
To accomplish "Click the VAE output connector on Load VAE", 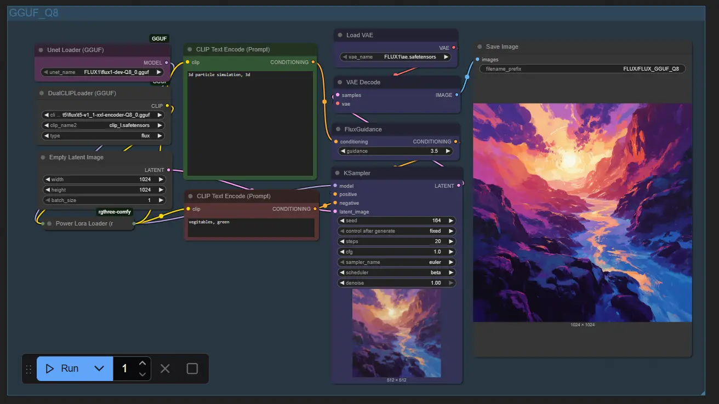I will 454,48.
